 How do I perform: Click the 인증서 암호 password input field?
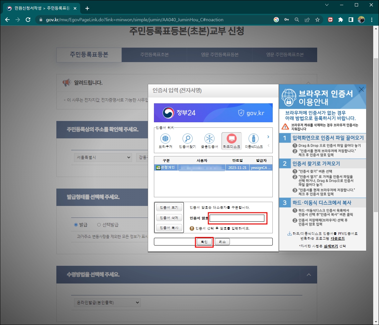[x=237, y=218]
